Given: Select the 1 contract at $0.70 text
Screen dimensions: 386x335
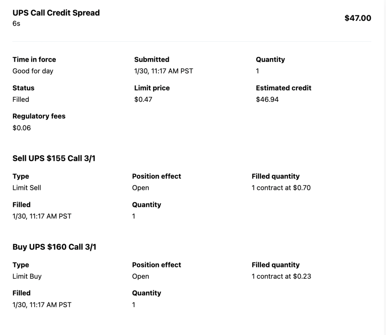Looking at the screenshot, I should (x=281, y=188).
